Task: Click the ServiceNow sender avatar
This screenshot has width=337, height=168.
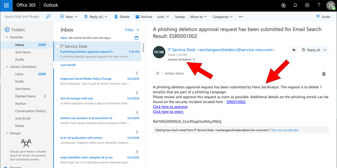Action: (159, 52)
